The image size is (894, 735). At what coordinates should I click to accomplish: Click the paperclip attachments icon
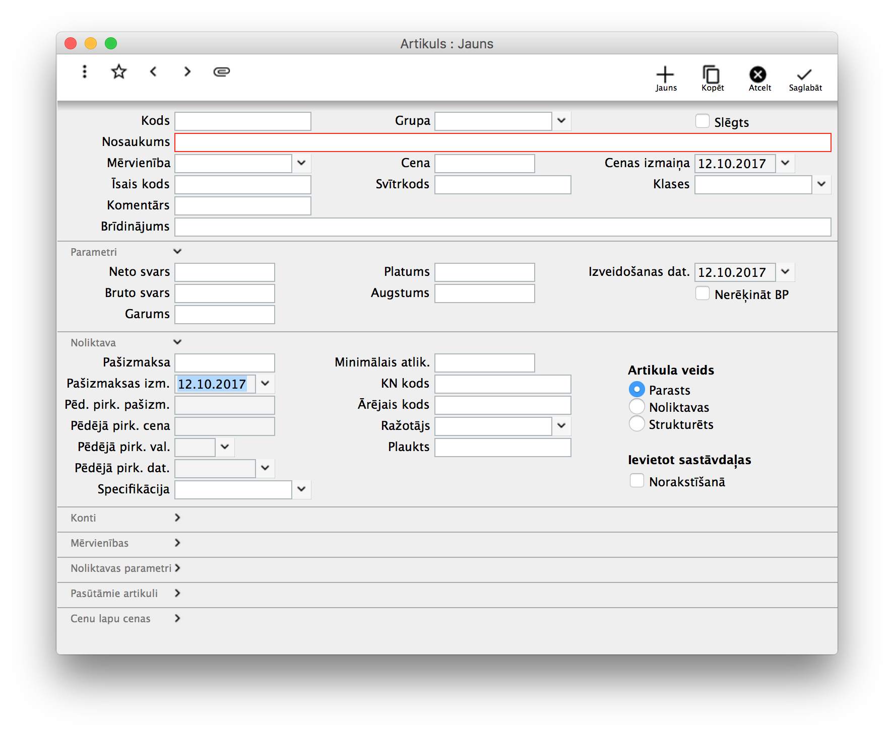222,72
